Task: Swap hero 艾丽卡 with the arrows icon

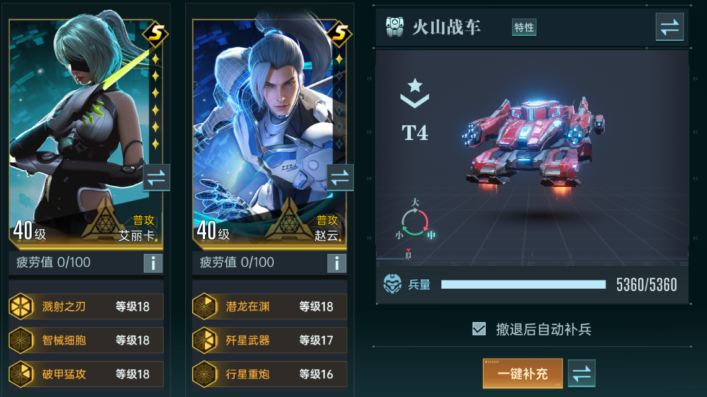Action: coord(156,178)
